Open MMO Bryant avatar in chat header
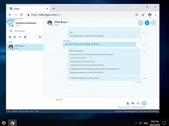This screenshot has width=169, height=126. (50, 23)
